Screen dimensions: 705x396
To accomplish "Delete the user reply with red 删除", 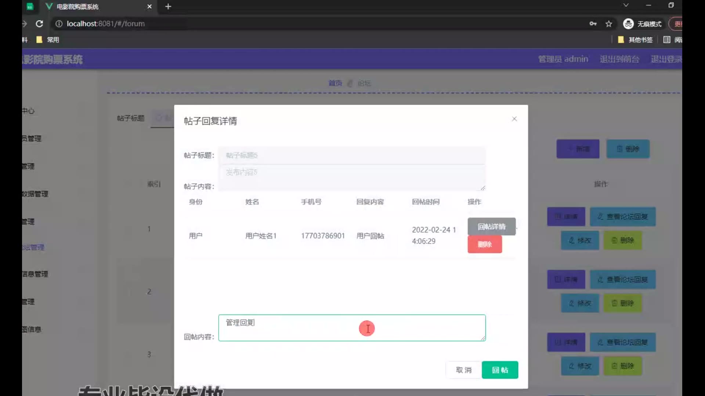I will point(484,245).
